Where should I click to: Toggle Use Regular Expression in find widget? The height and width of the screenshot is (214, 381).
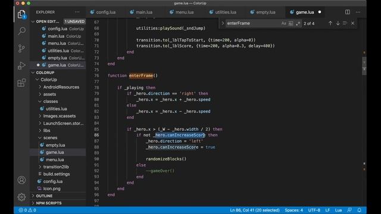[x=298, y=23]
